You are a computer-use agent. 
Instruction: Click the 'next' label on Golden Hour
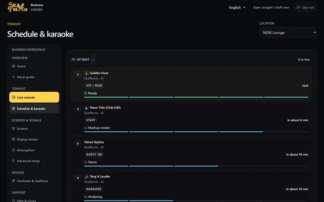[305, 86]
